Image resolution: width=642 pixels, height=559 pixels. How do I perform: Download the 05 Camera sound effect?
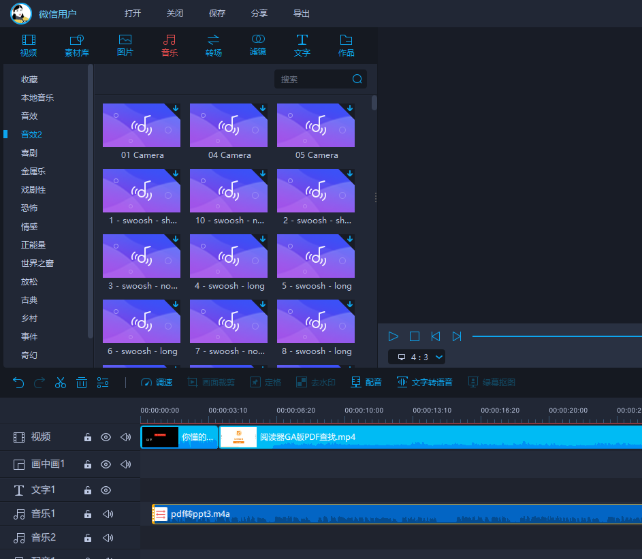350,108
